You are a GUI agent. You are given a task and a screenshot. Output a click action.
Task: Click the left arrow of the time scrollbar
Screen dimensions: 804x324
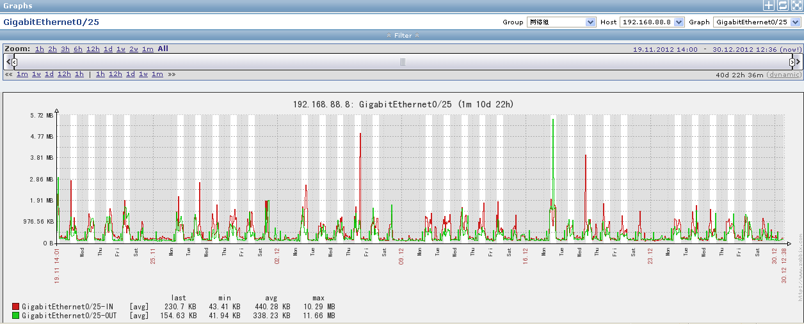pyautogui.click(x=8, y=62)
